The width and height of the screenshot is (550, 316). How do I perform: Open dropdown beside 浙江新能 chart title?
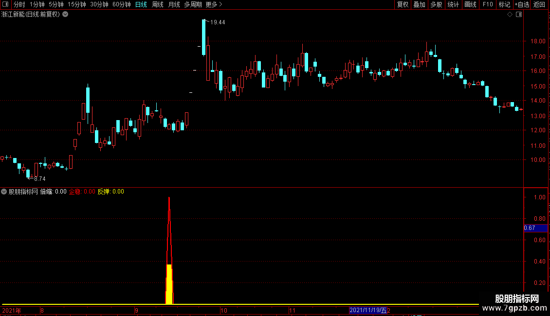65,15
